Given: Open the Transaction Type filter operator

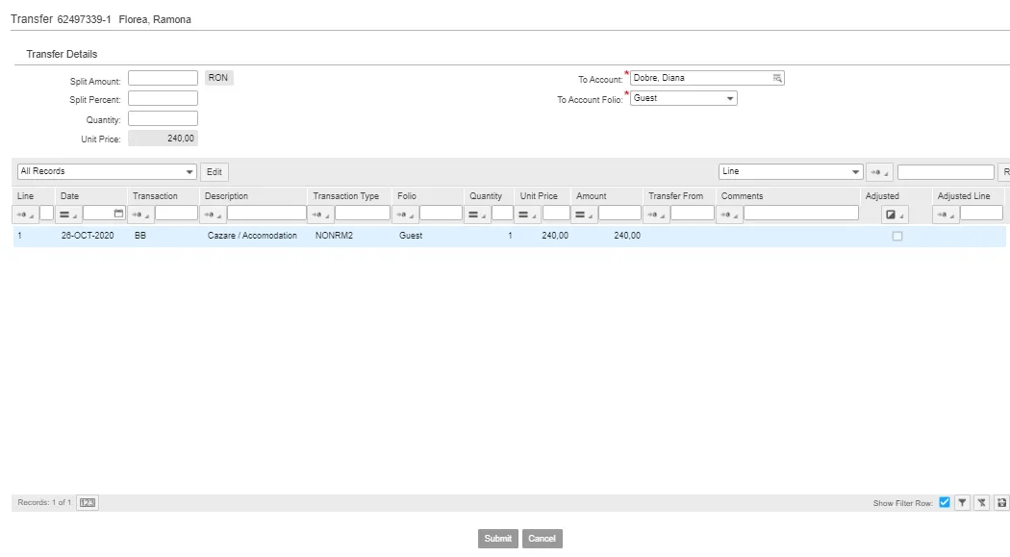Looking at the screenshot, I should tap(320, 215).
